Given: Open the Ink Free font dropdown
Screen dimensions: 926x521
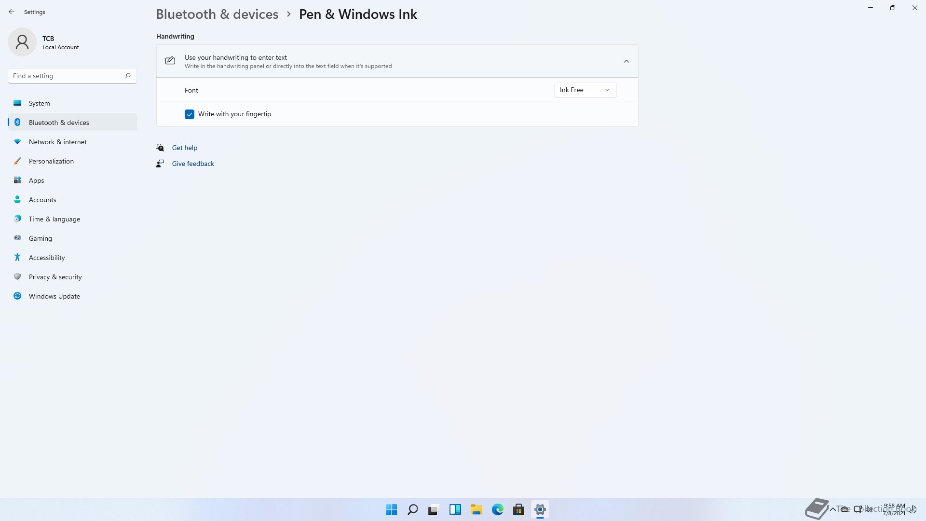Looking at the screenshot, I should [585, 90].
